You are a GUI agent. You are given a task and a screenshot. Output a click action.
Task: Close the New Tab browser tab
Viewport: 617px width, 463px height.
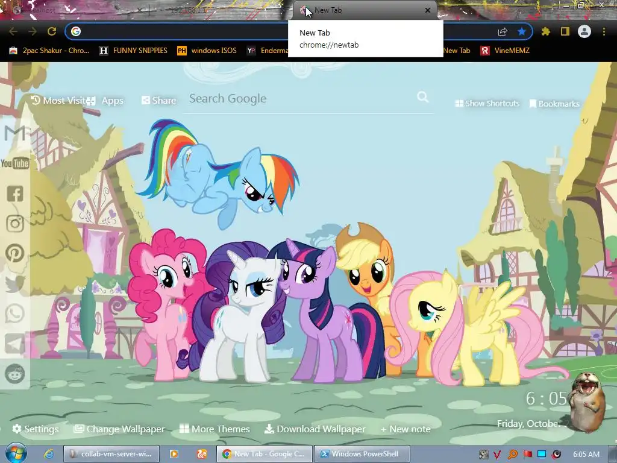(428, 10)
